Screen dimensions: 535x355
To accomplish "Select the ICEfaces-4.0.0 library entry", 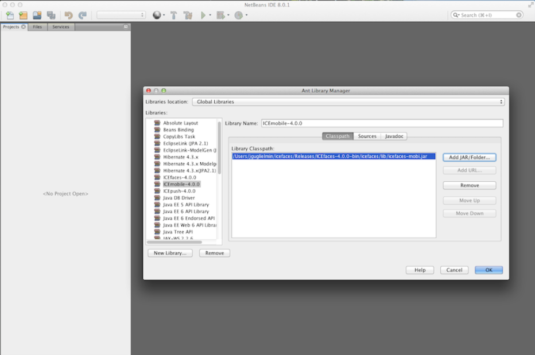I will tap(179, 177).
